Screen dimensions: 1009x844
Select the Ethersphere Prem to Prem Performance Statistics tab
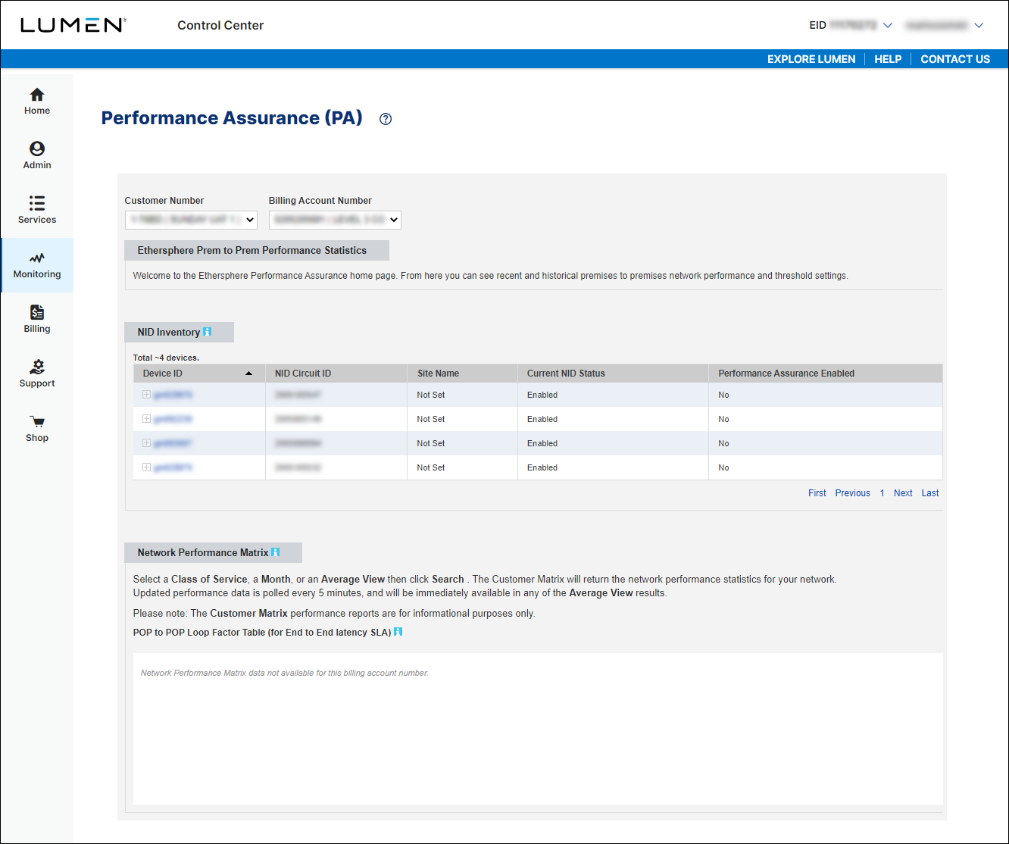257,250
